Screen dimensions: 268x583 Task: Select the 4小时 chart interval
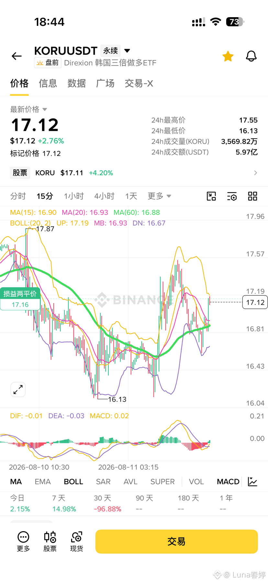coord(104,196)
